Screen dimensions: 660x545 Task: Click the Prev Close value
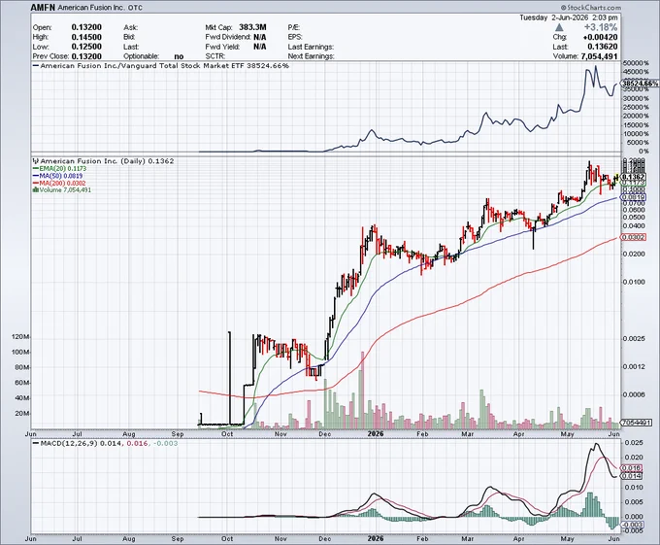86,56
